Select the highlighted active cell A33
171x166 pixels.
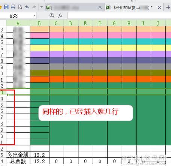tap(18, 92)
